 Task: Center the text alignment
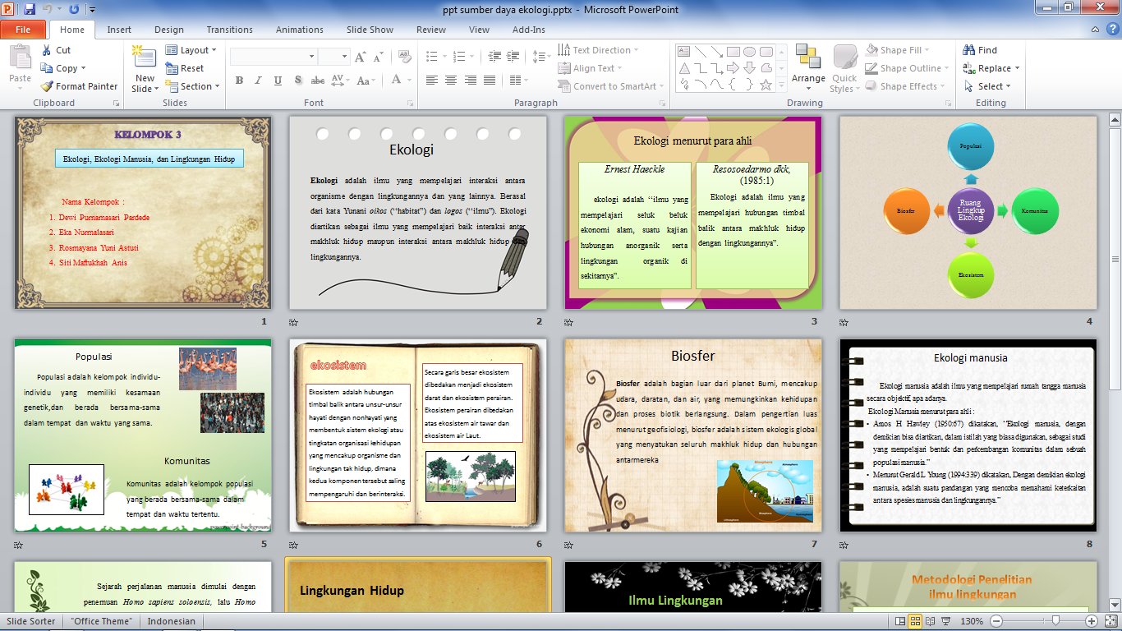click(450, 81)
